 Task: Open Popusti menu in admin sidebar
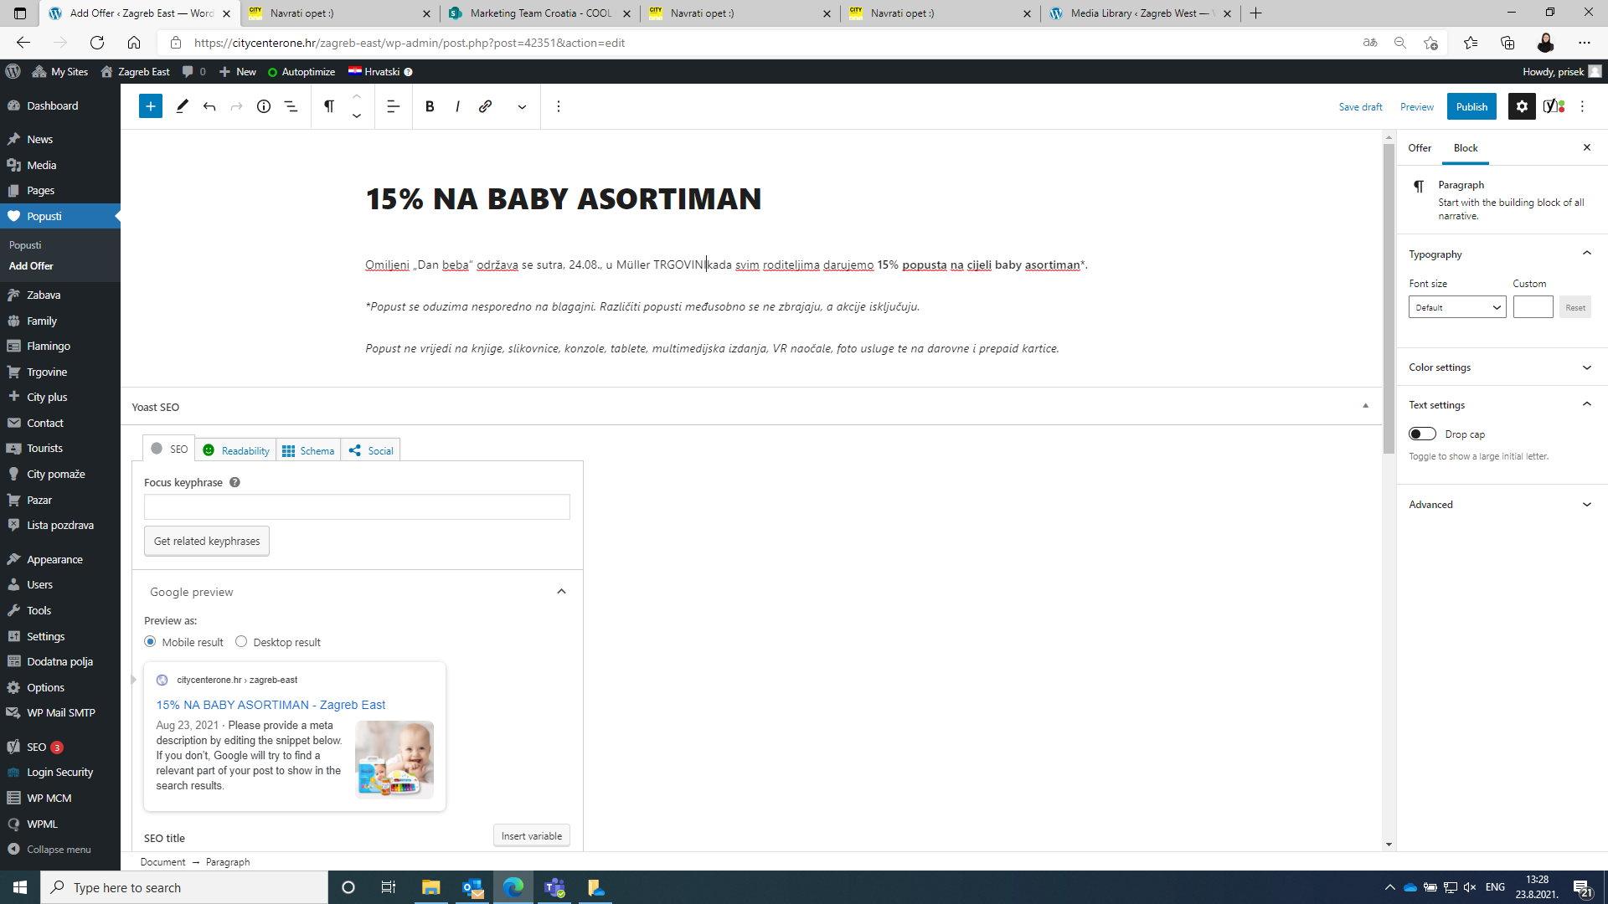coord(60,216)
